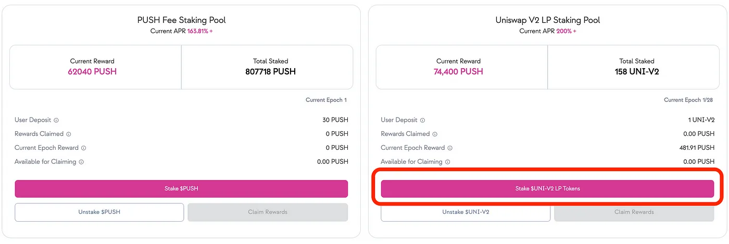
Task: Click info icon beside PUSH pool Available for Claiming
Action: pyautogui.click(x=81, y=162)
